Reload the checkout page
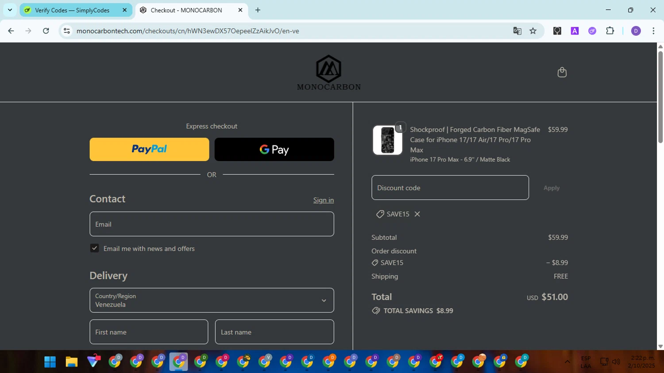664x373 pixels. coord(46,31)
